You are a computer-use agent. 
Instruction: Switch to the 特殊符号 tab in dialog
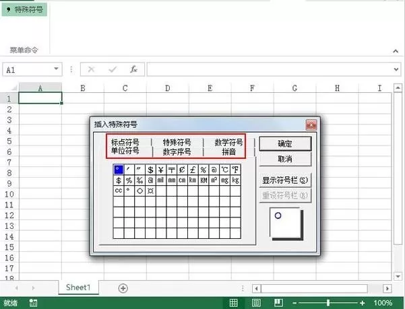pos(177,142)
